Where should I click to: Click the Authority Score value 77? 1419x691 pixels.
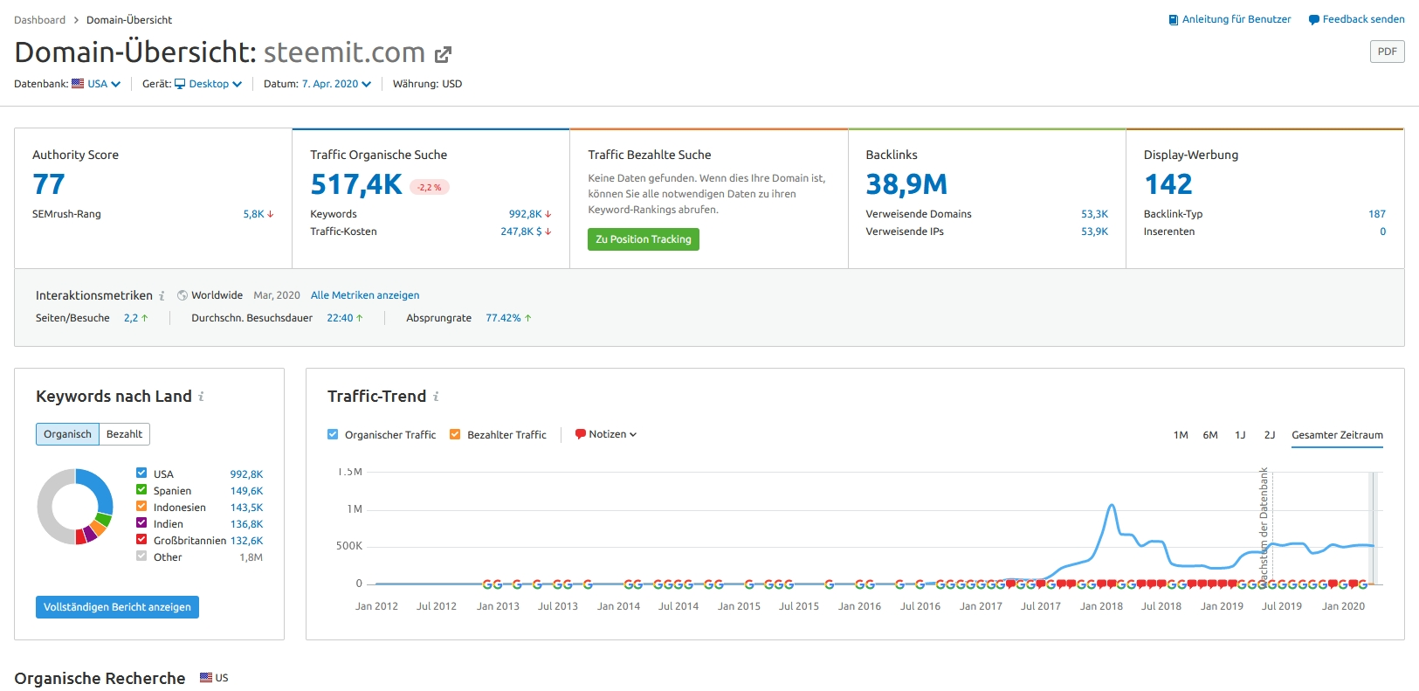click(x=49, y=184)
